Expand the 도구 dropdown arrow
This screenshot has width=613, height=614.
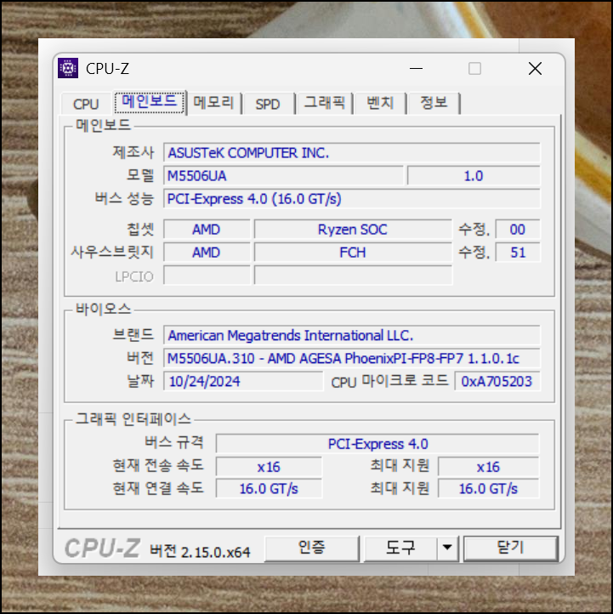(x=447, y=548)
